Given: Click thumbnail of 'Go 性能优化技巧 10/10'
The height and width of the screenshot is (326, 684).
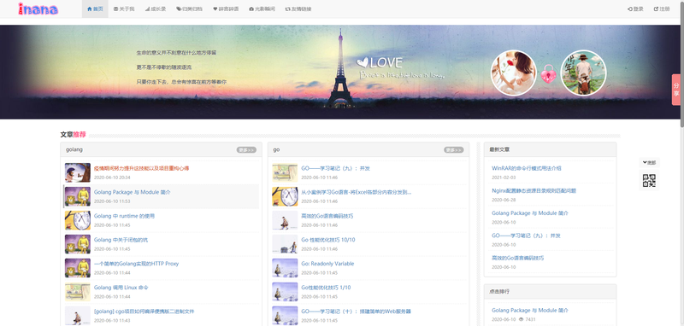Looking at the screenshot, I should coord(285,244).
